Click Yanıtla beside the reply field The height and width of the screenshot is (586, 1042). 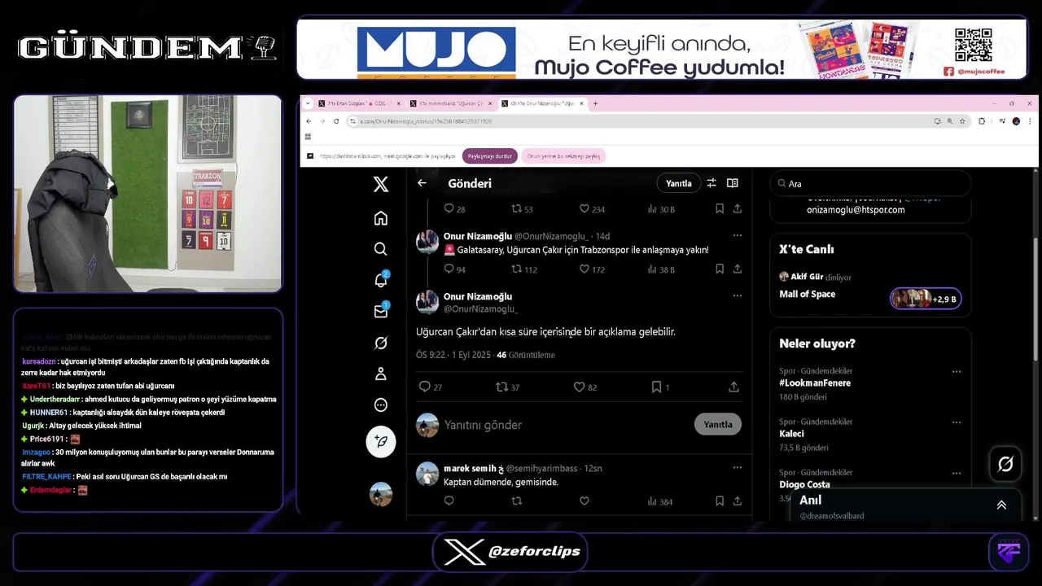click(x=717, y=424)
